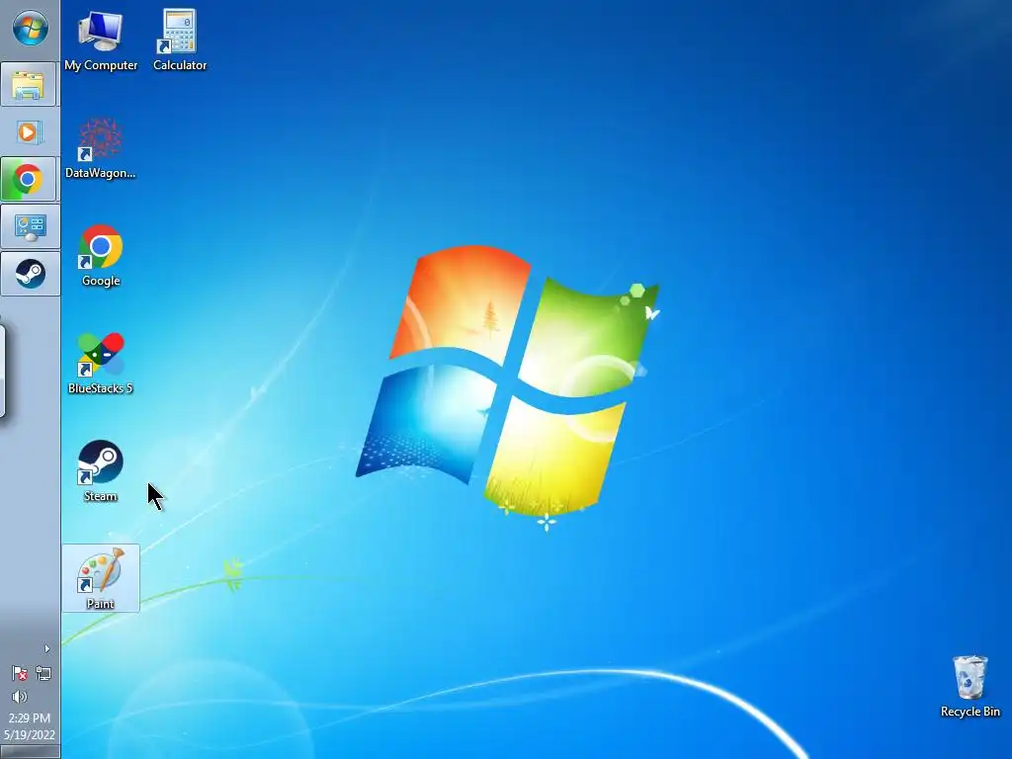
Task: Select the My Computer desktop icon
Action: [101, 41]
